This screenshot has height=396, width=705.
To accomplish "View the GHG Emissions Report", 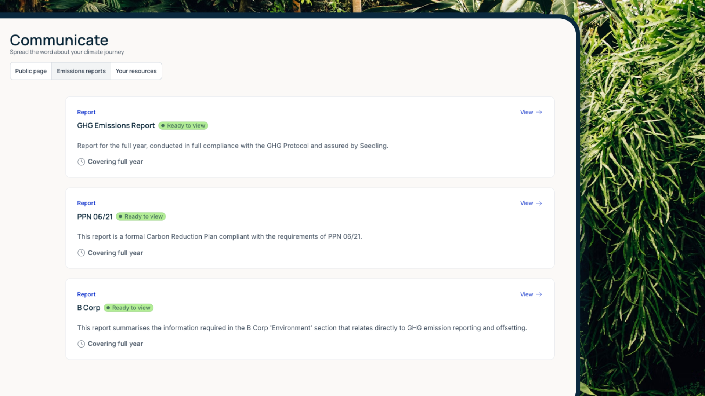I will point(527,112).
